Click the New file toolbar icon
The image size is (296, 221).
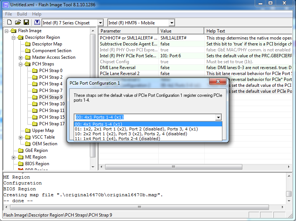tap(9, 23)
